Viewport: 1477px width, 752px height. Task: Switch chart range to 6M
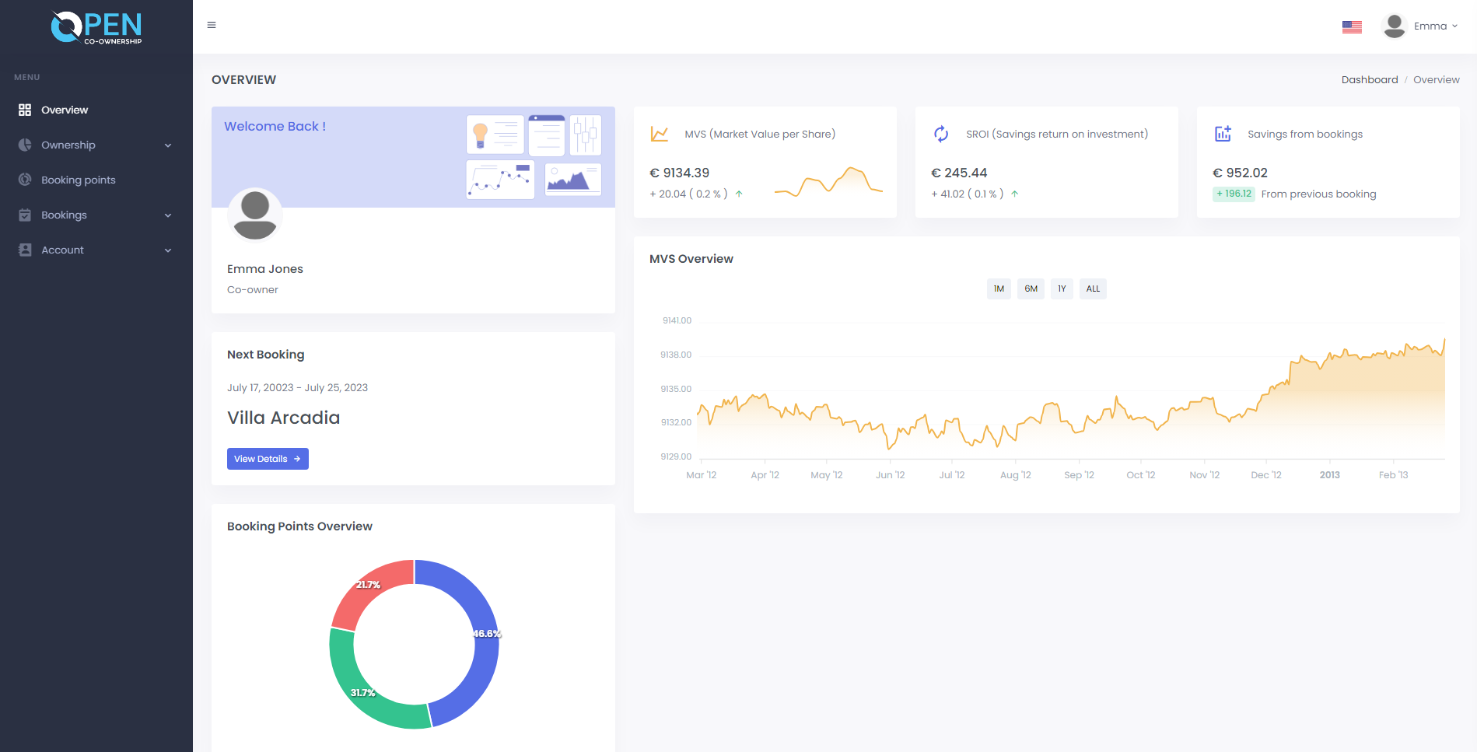[x=1031, y=289]
